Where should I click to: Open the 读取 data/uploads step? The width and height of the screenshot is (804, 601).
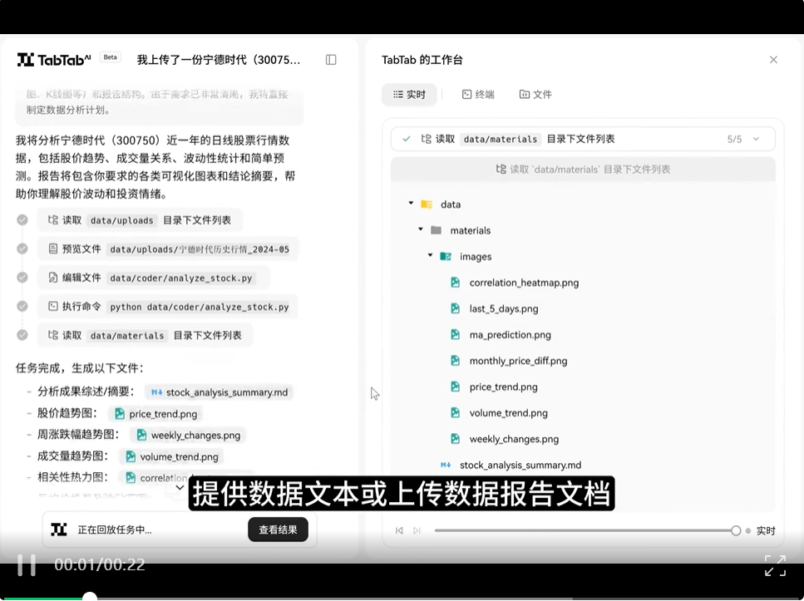tap(140, 220)
